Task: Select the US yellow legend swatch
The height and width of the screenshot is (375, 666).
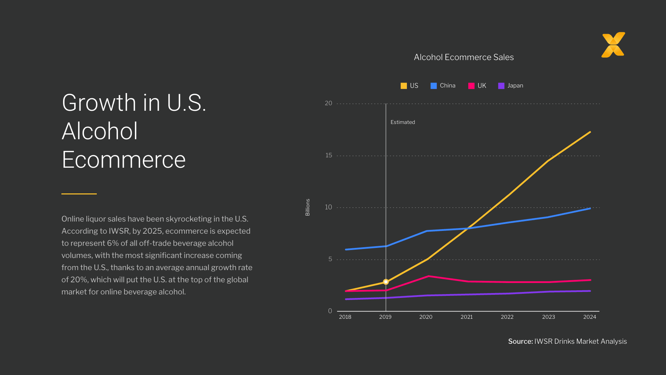Action: [403, 85]
